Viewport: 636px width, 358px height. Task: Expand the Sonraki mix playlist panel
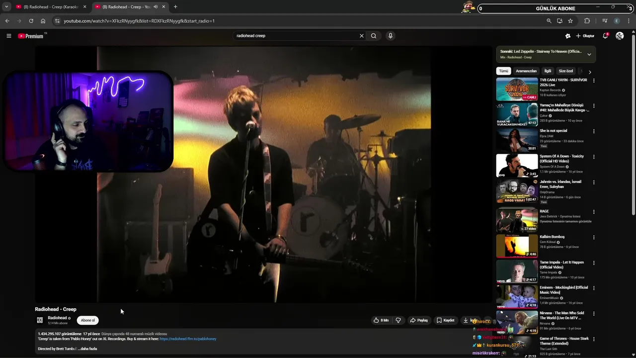(589, 54)
